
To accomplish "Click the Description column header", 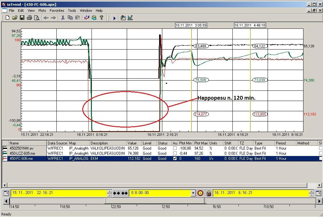I will (x=108, y=143).
